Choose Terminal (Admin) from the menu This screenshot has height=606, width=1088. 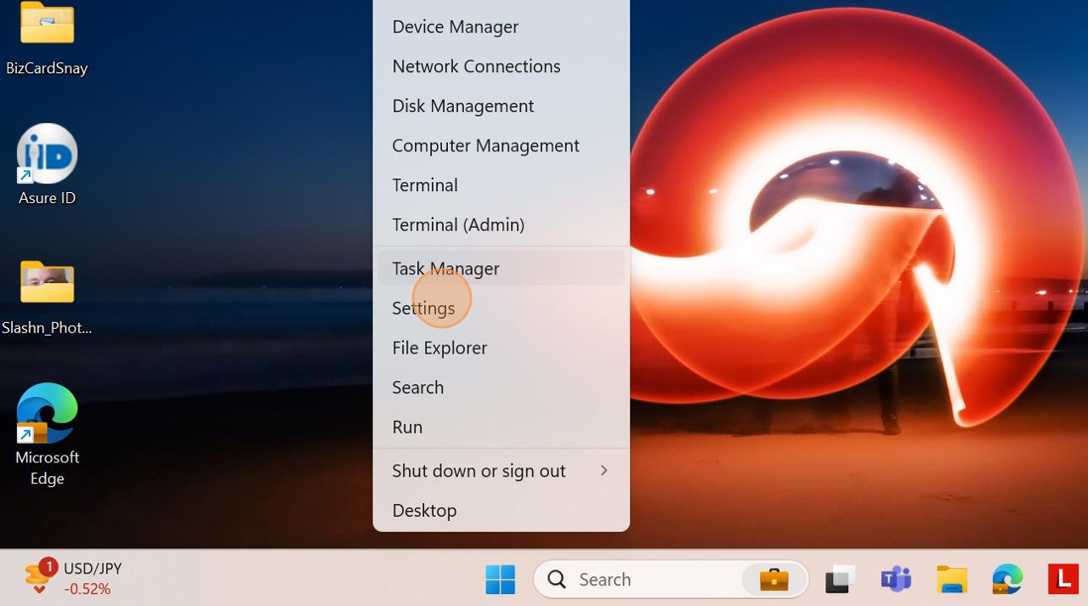point(458,224)
